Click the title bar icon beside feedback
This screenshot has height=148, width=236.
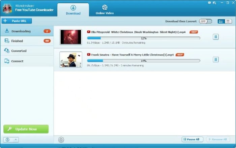[214, 3]
